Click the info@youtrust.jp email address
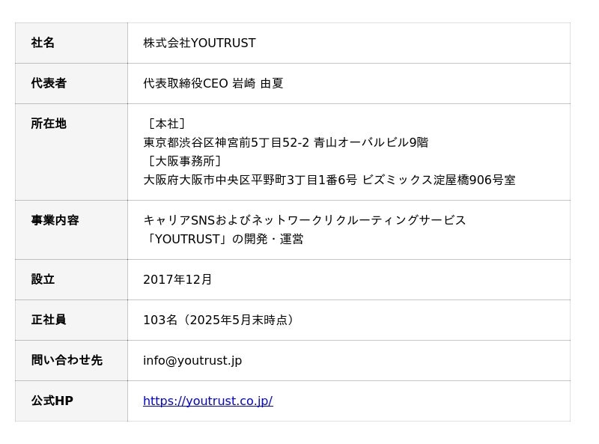 click(x=192, y=361)
